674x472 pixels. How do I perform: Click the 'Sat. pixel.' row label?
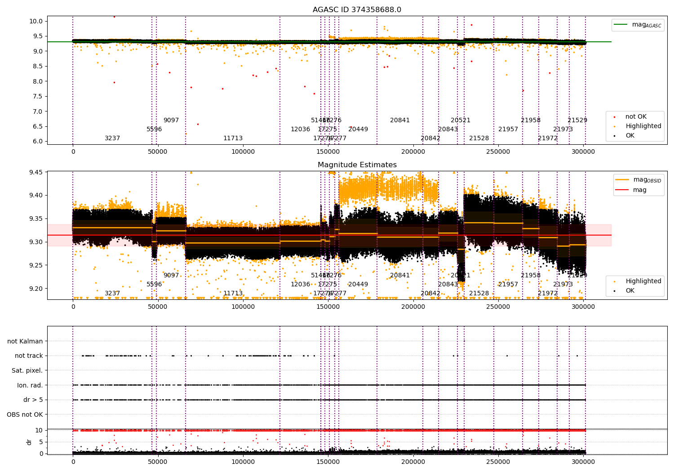click(x=27, y=370)
